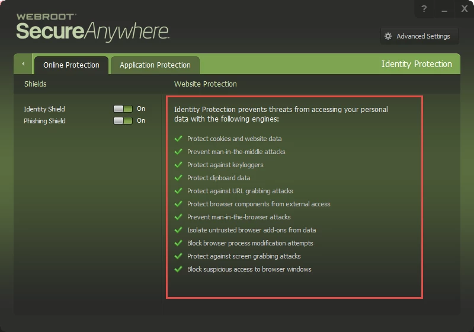
Task: Click the checkmark beside Protect clipboard data
Action: tap(178, 177)
